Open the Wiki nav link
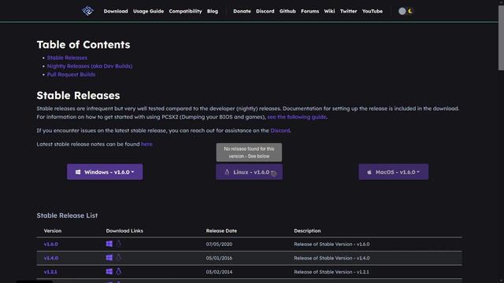 click(x=329, y=11)
